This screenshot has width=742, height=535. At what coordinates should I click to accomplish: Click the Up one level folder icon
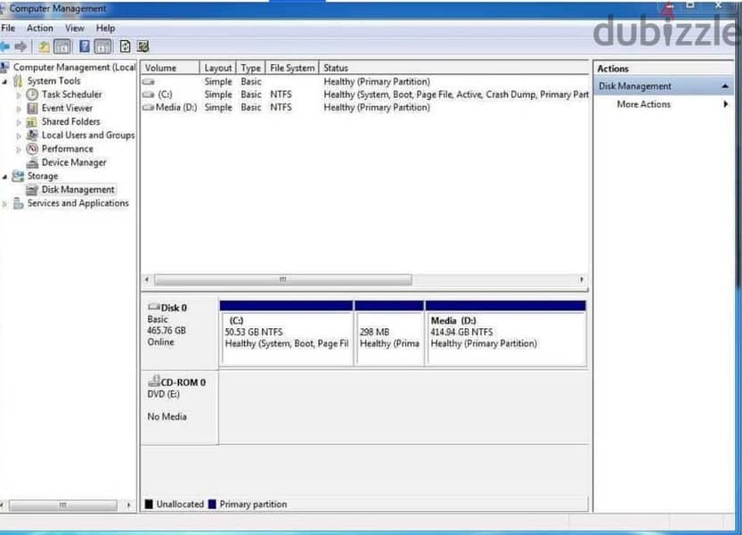(x=44, y=46)
